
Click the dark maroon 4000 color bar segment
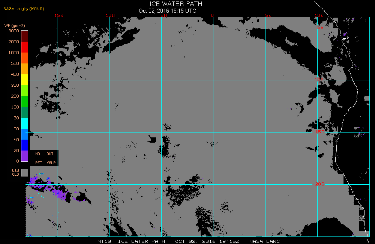[x=25, y=36]
